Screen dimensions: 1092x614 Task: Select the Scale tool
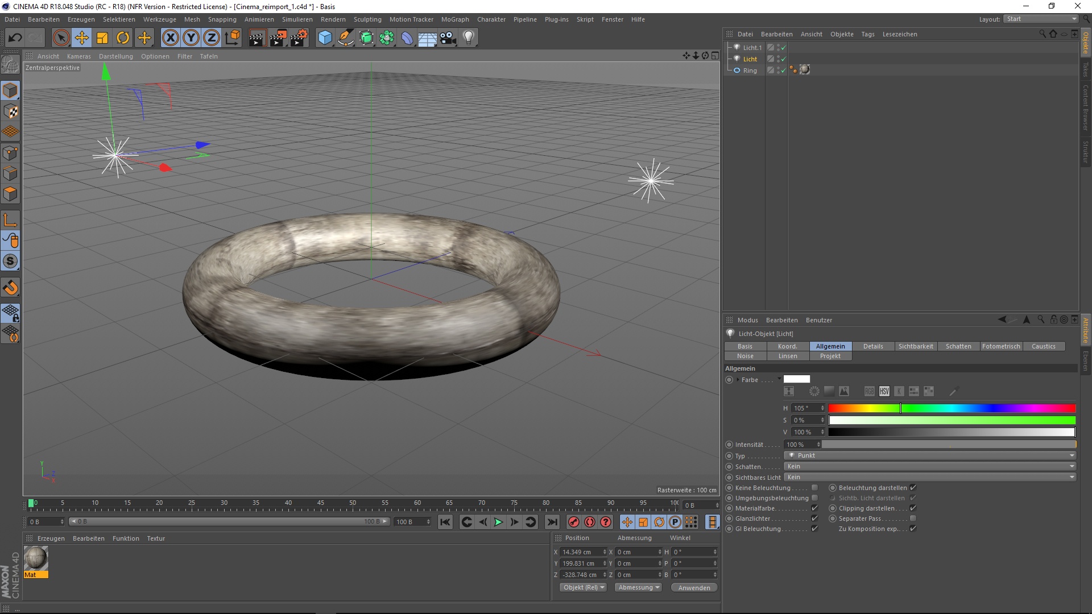[x=102, y=38]
